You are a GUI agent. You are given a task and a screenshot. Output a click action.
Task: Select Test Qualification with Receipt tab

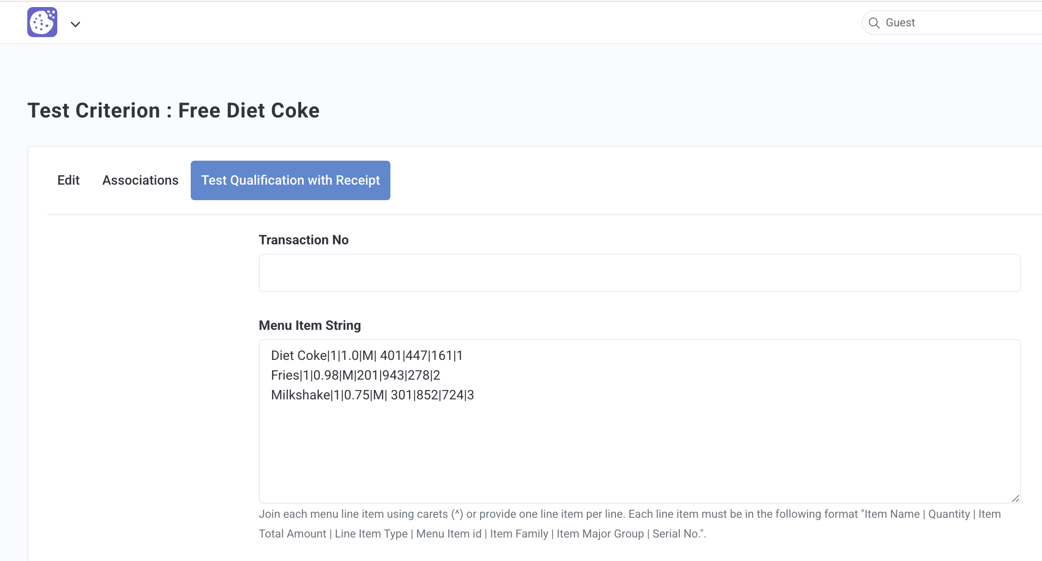tap(290, 180)
